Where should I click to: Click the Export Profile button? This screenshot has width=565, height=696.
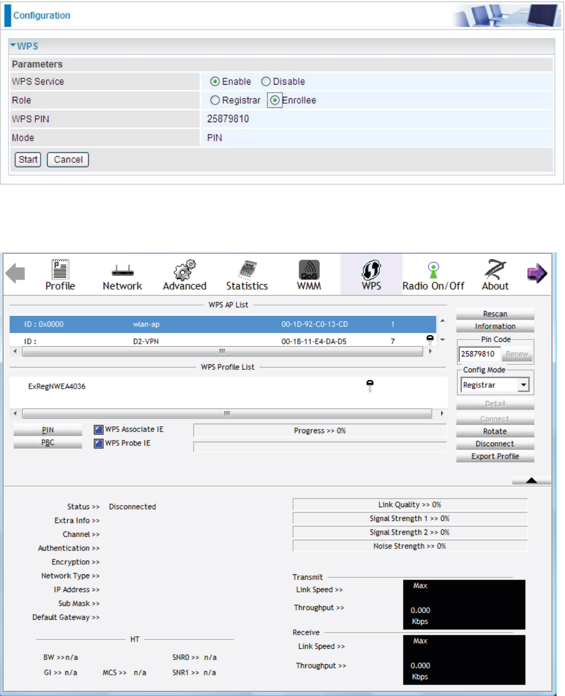tap(495, 456)
